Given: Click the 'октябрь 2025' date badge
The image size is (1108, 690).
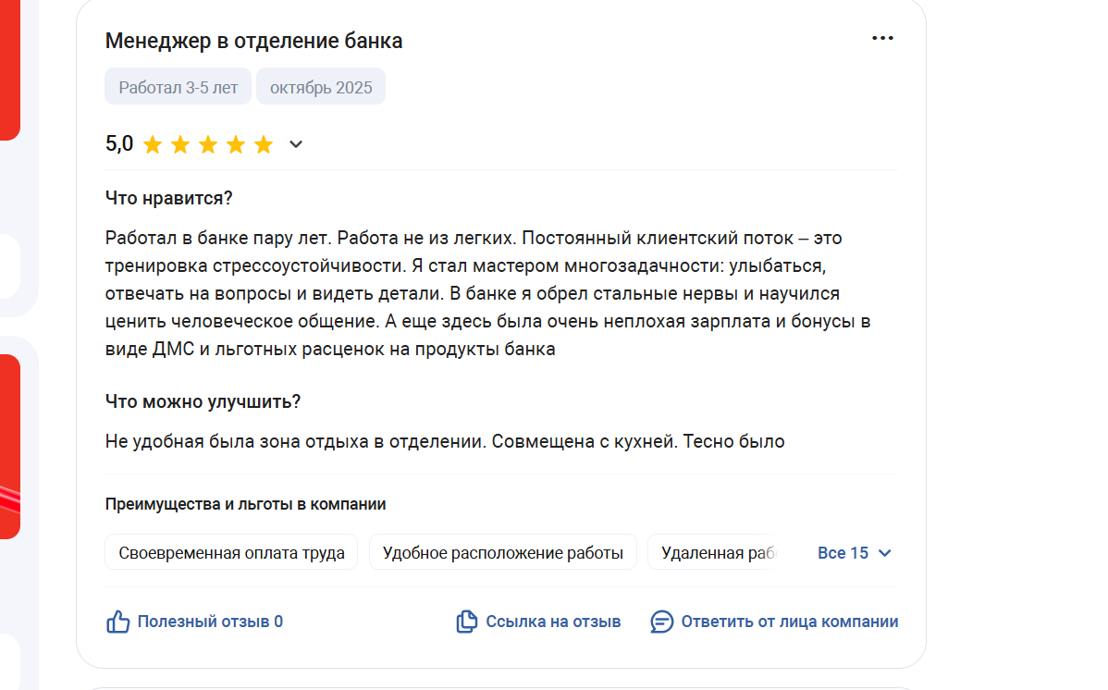Looking at the screenshot, I should coord(321,88).
